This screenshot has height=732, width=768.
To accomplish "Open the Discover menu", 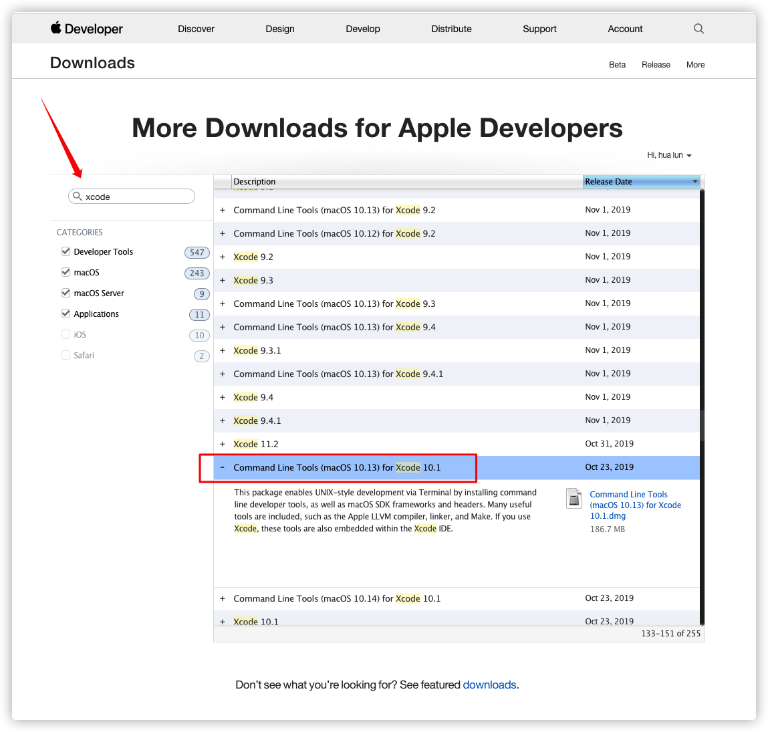I will tap(196, 29).
